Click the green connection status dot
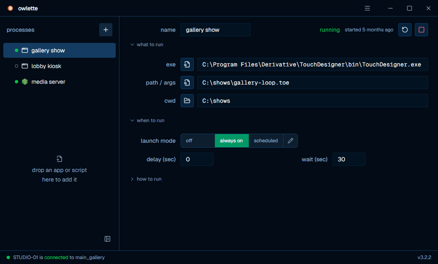Screen dimensions: 438x264 coord(8,257)
